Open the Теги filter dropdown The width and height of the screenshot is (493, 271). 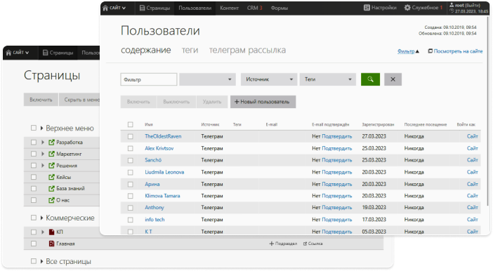coord(328,79)
